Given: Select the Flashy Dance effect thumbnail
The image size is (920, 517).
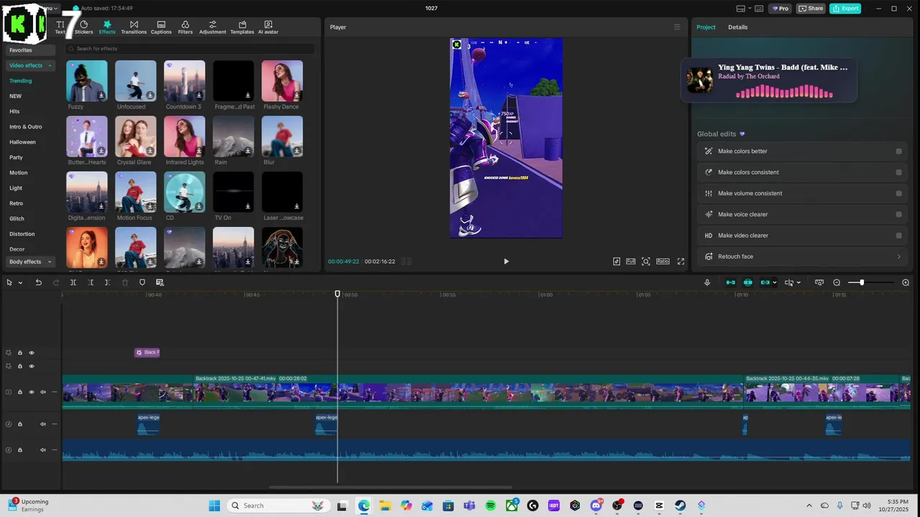Looking at the screenshot, I should (282, 80).
